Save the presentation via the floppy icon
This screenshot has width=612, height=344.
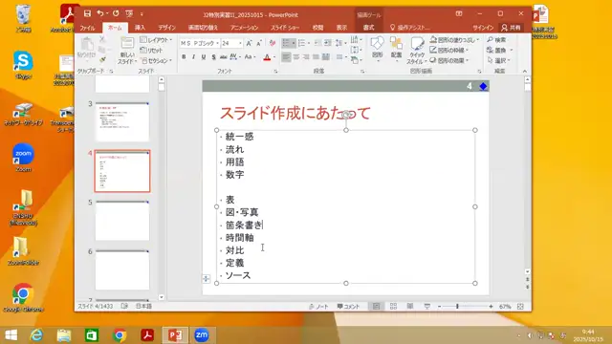(x=87, y=13)
